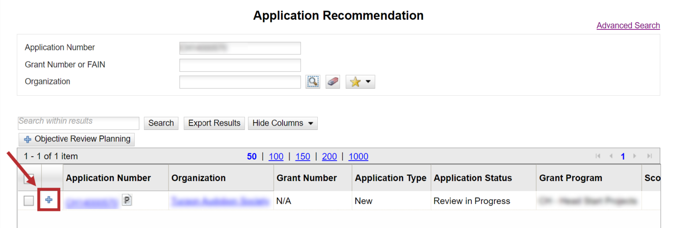Click the Objective Review Planning button
The height and width of the screenshot is (228, 676).
point(77,139)
